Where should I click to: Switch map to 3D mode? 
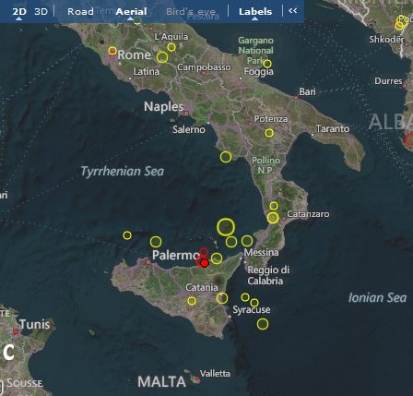[x=41, y=12]
